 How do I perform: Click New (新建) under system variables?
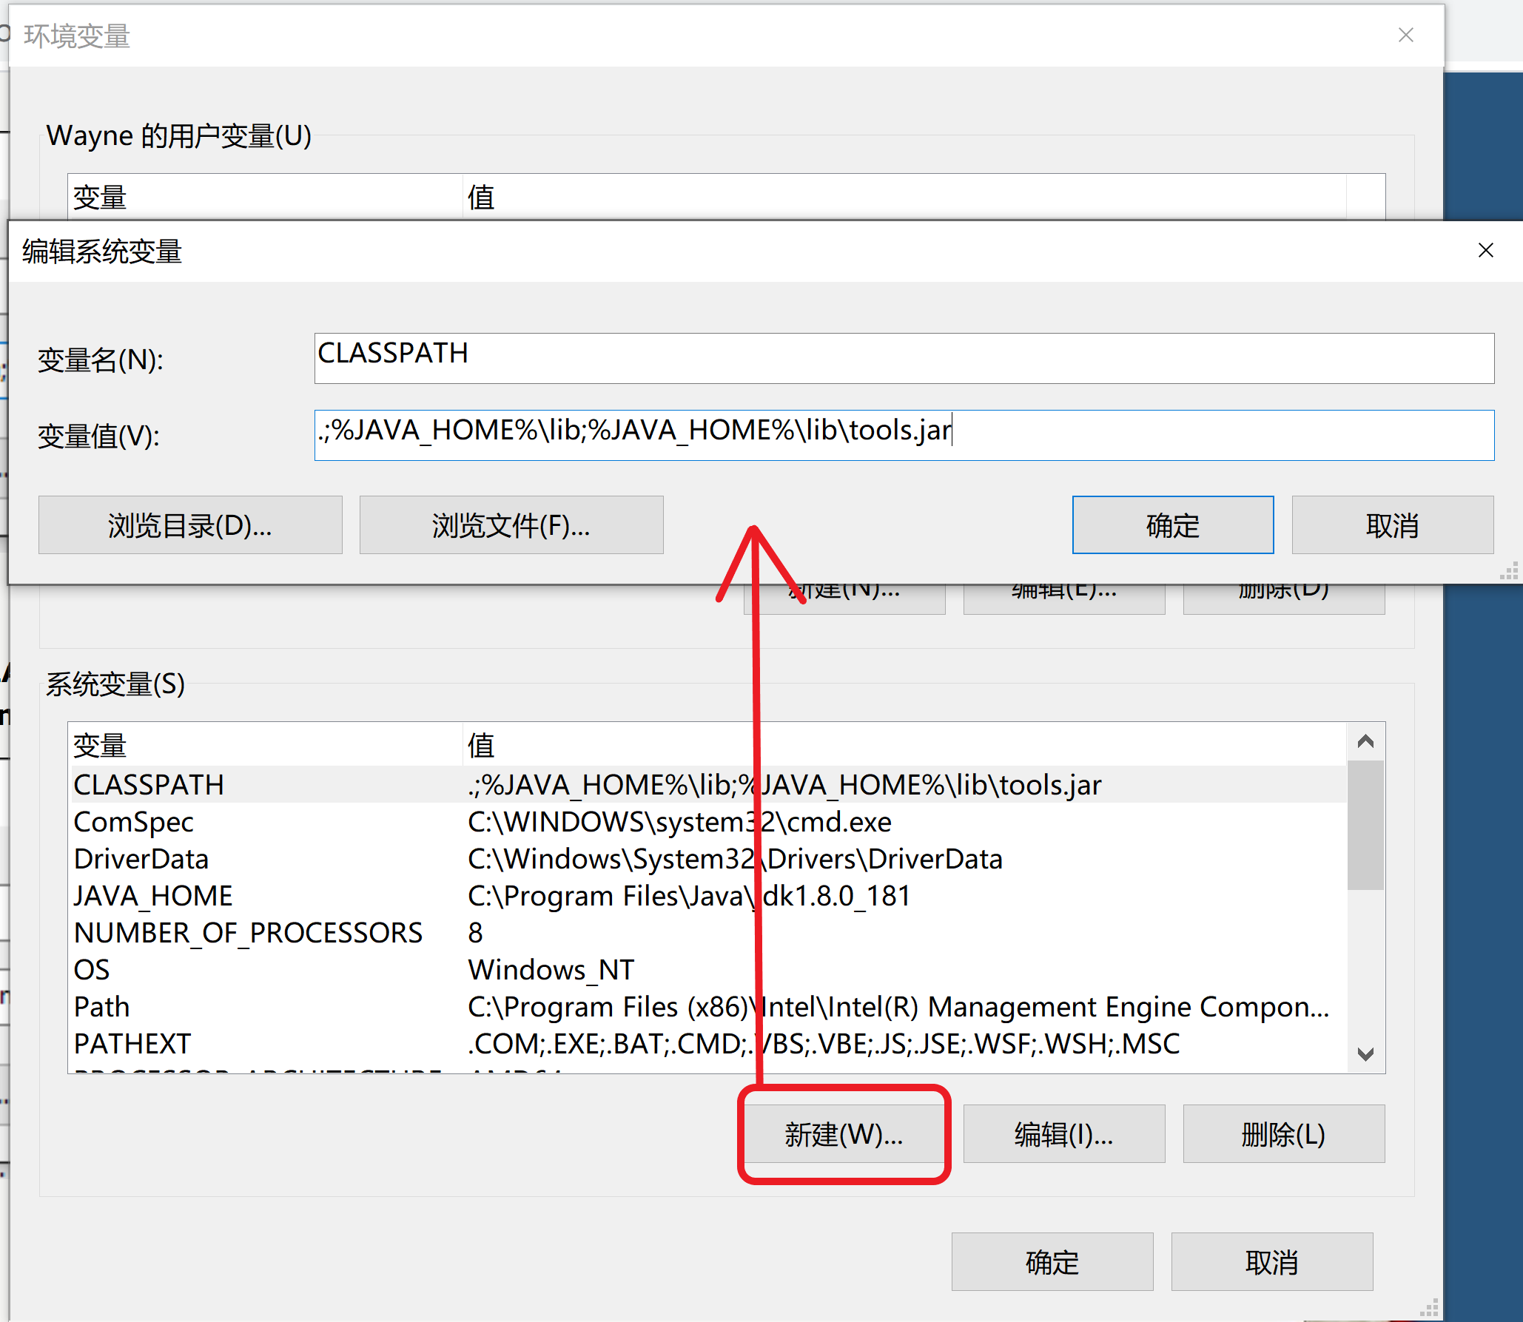[x=844, y=1134]
